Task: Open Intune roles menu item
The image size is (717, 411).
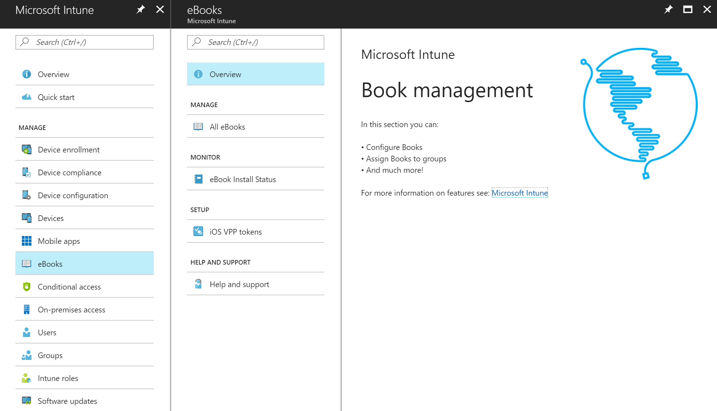Action: click(58, 378)
